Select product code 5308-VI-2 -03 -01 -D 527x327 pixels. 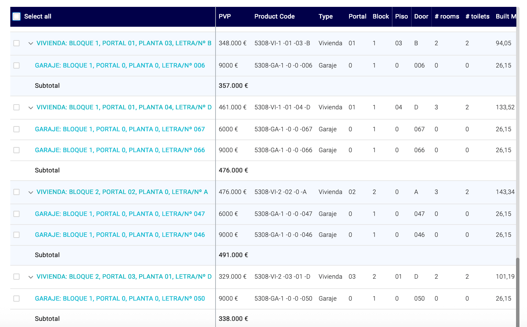282,277
